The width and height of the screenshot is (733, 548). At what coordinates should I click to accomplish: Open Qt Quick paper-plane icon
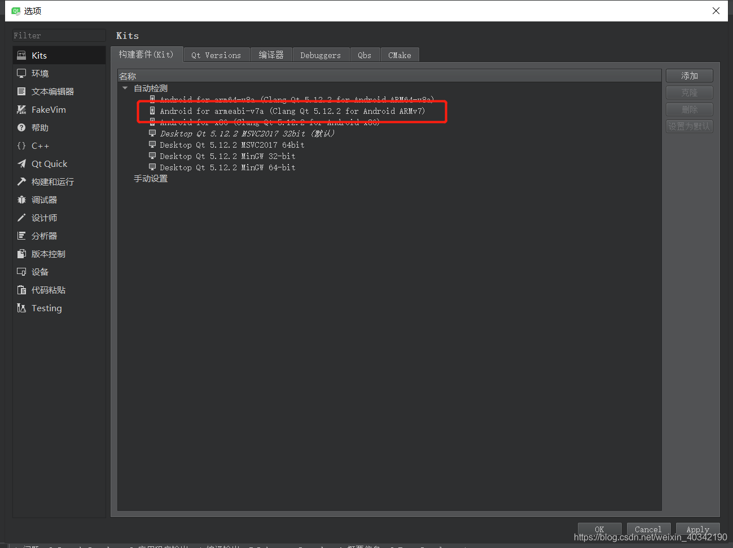point(21,163)
